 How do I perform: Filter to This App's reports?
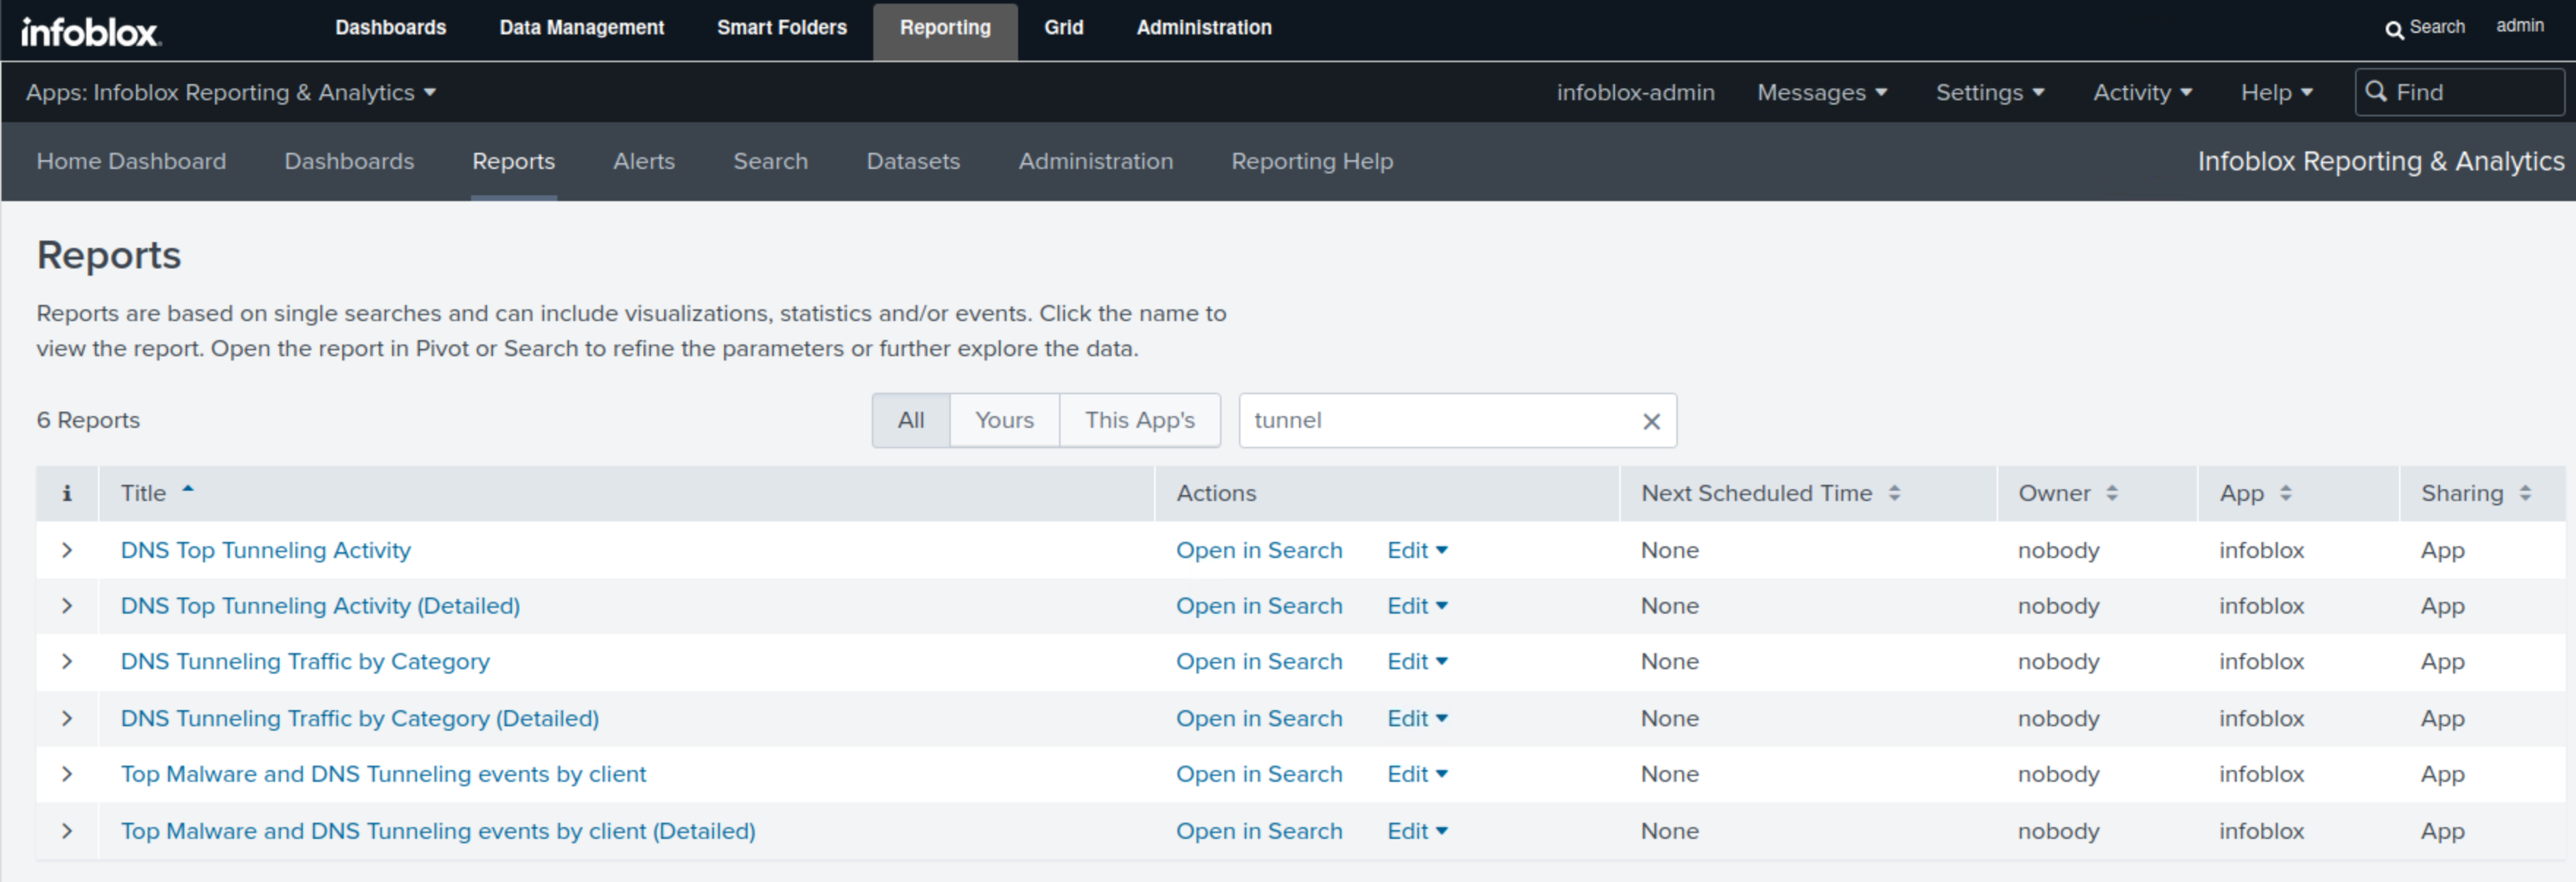click(1139, 420)
